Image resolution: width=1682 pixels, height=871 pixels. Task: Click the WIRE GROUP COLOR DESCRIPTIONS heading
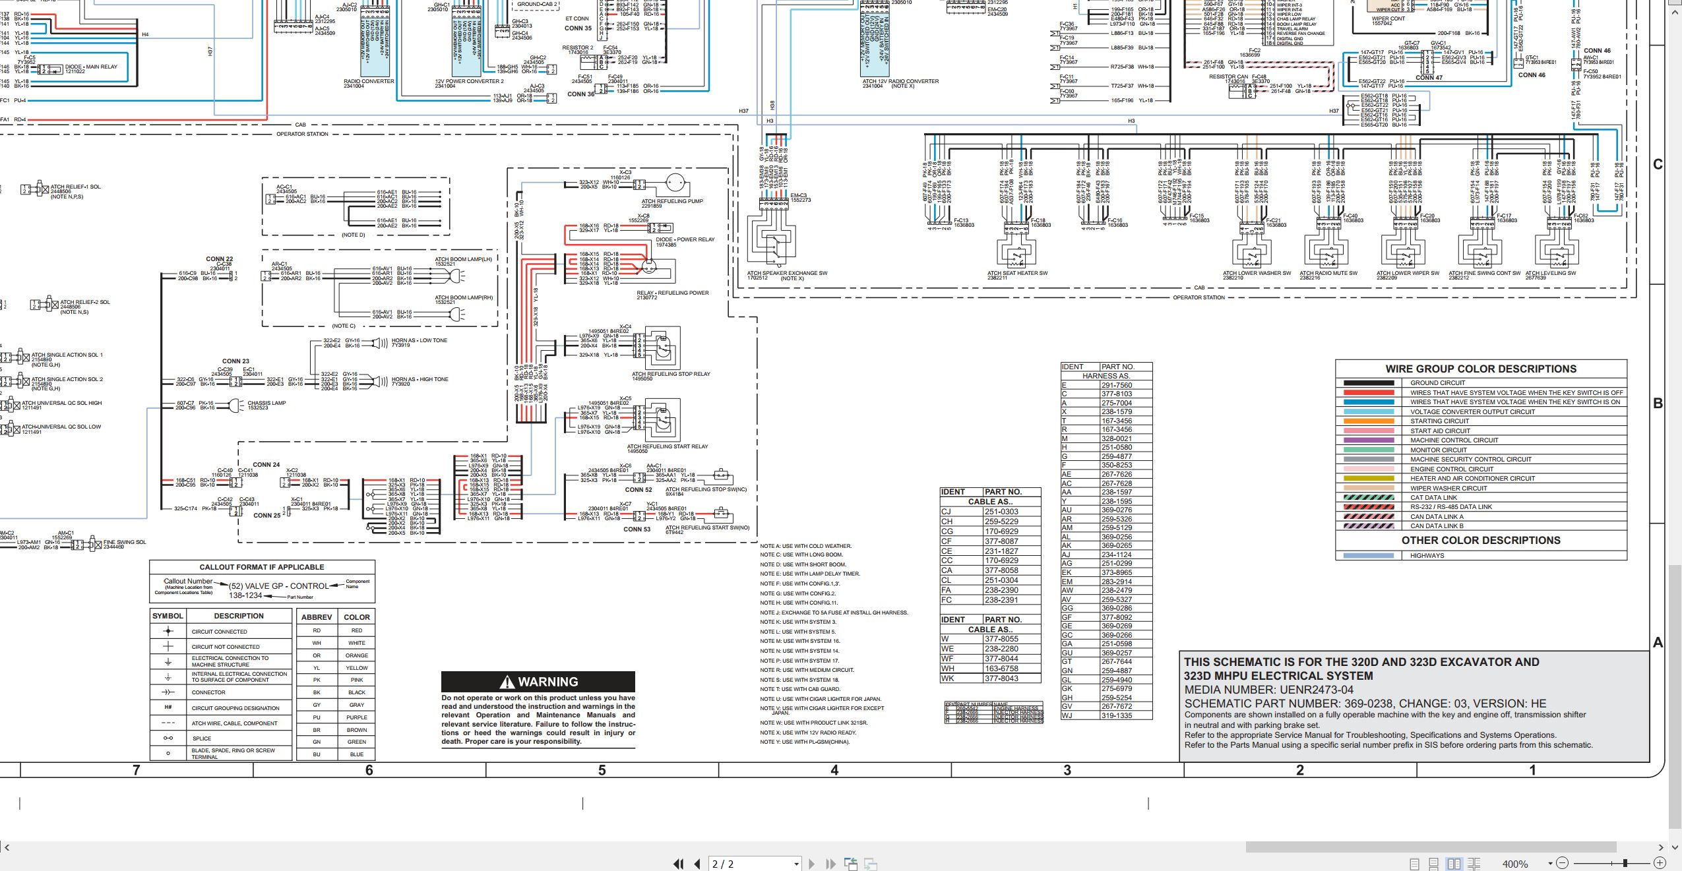pyautogui.click(x=1481, y=369)
